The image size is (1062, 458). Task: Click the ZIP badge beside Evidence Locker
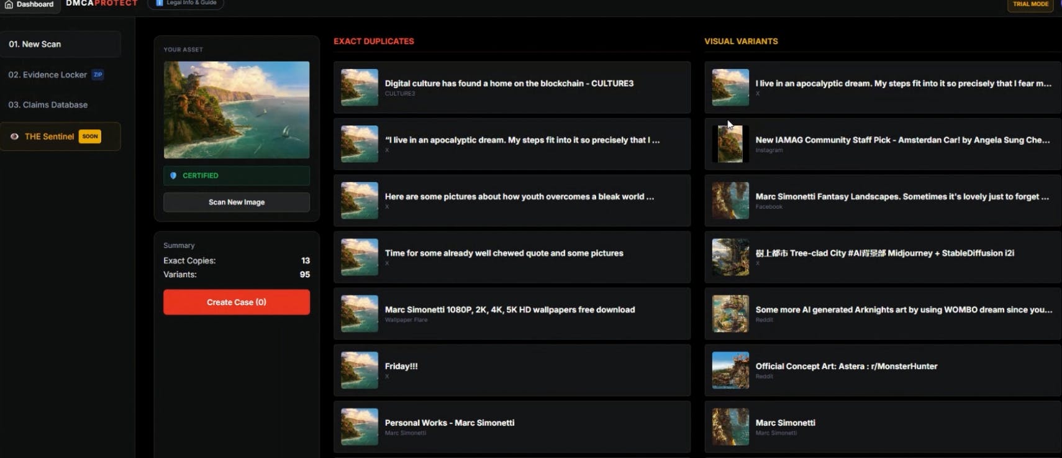point(98,75)
